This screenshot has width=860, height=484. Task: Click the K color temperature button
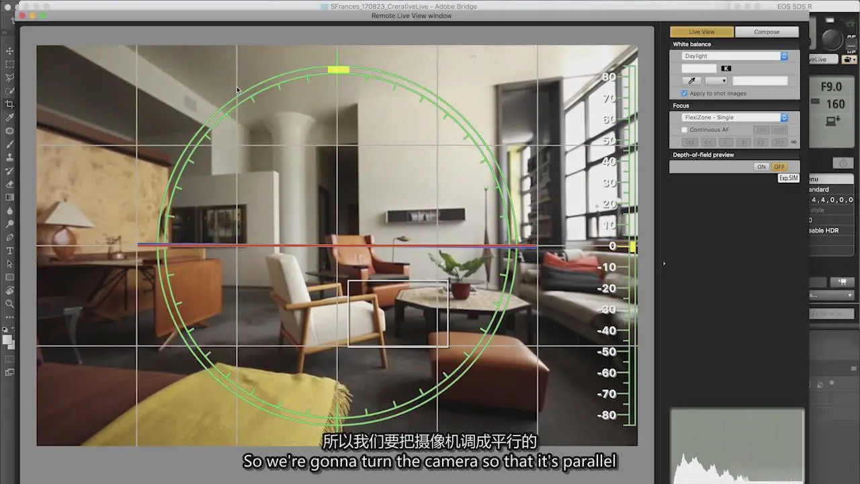click(726, 69)
